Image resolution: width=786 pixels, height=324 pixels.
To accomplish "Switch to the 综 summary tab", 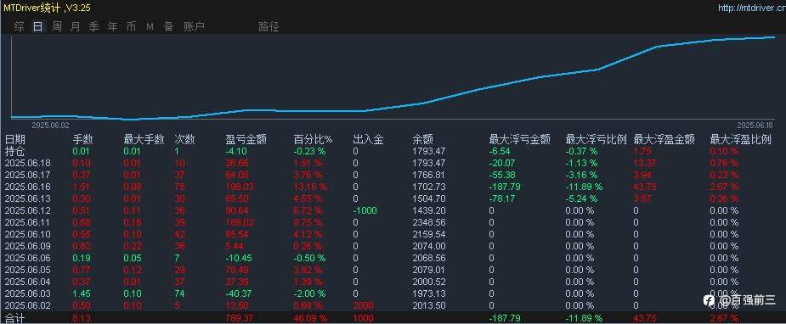I will point(19,27).
